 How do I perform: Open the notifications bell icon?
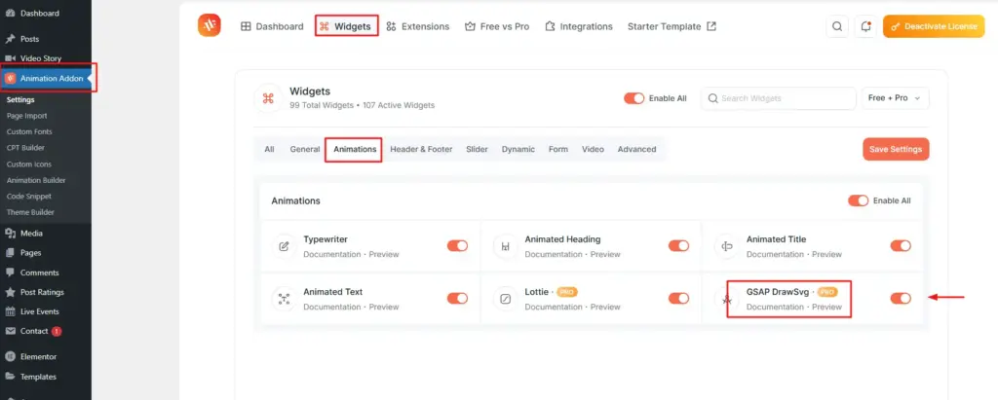tap(865, 26)
